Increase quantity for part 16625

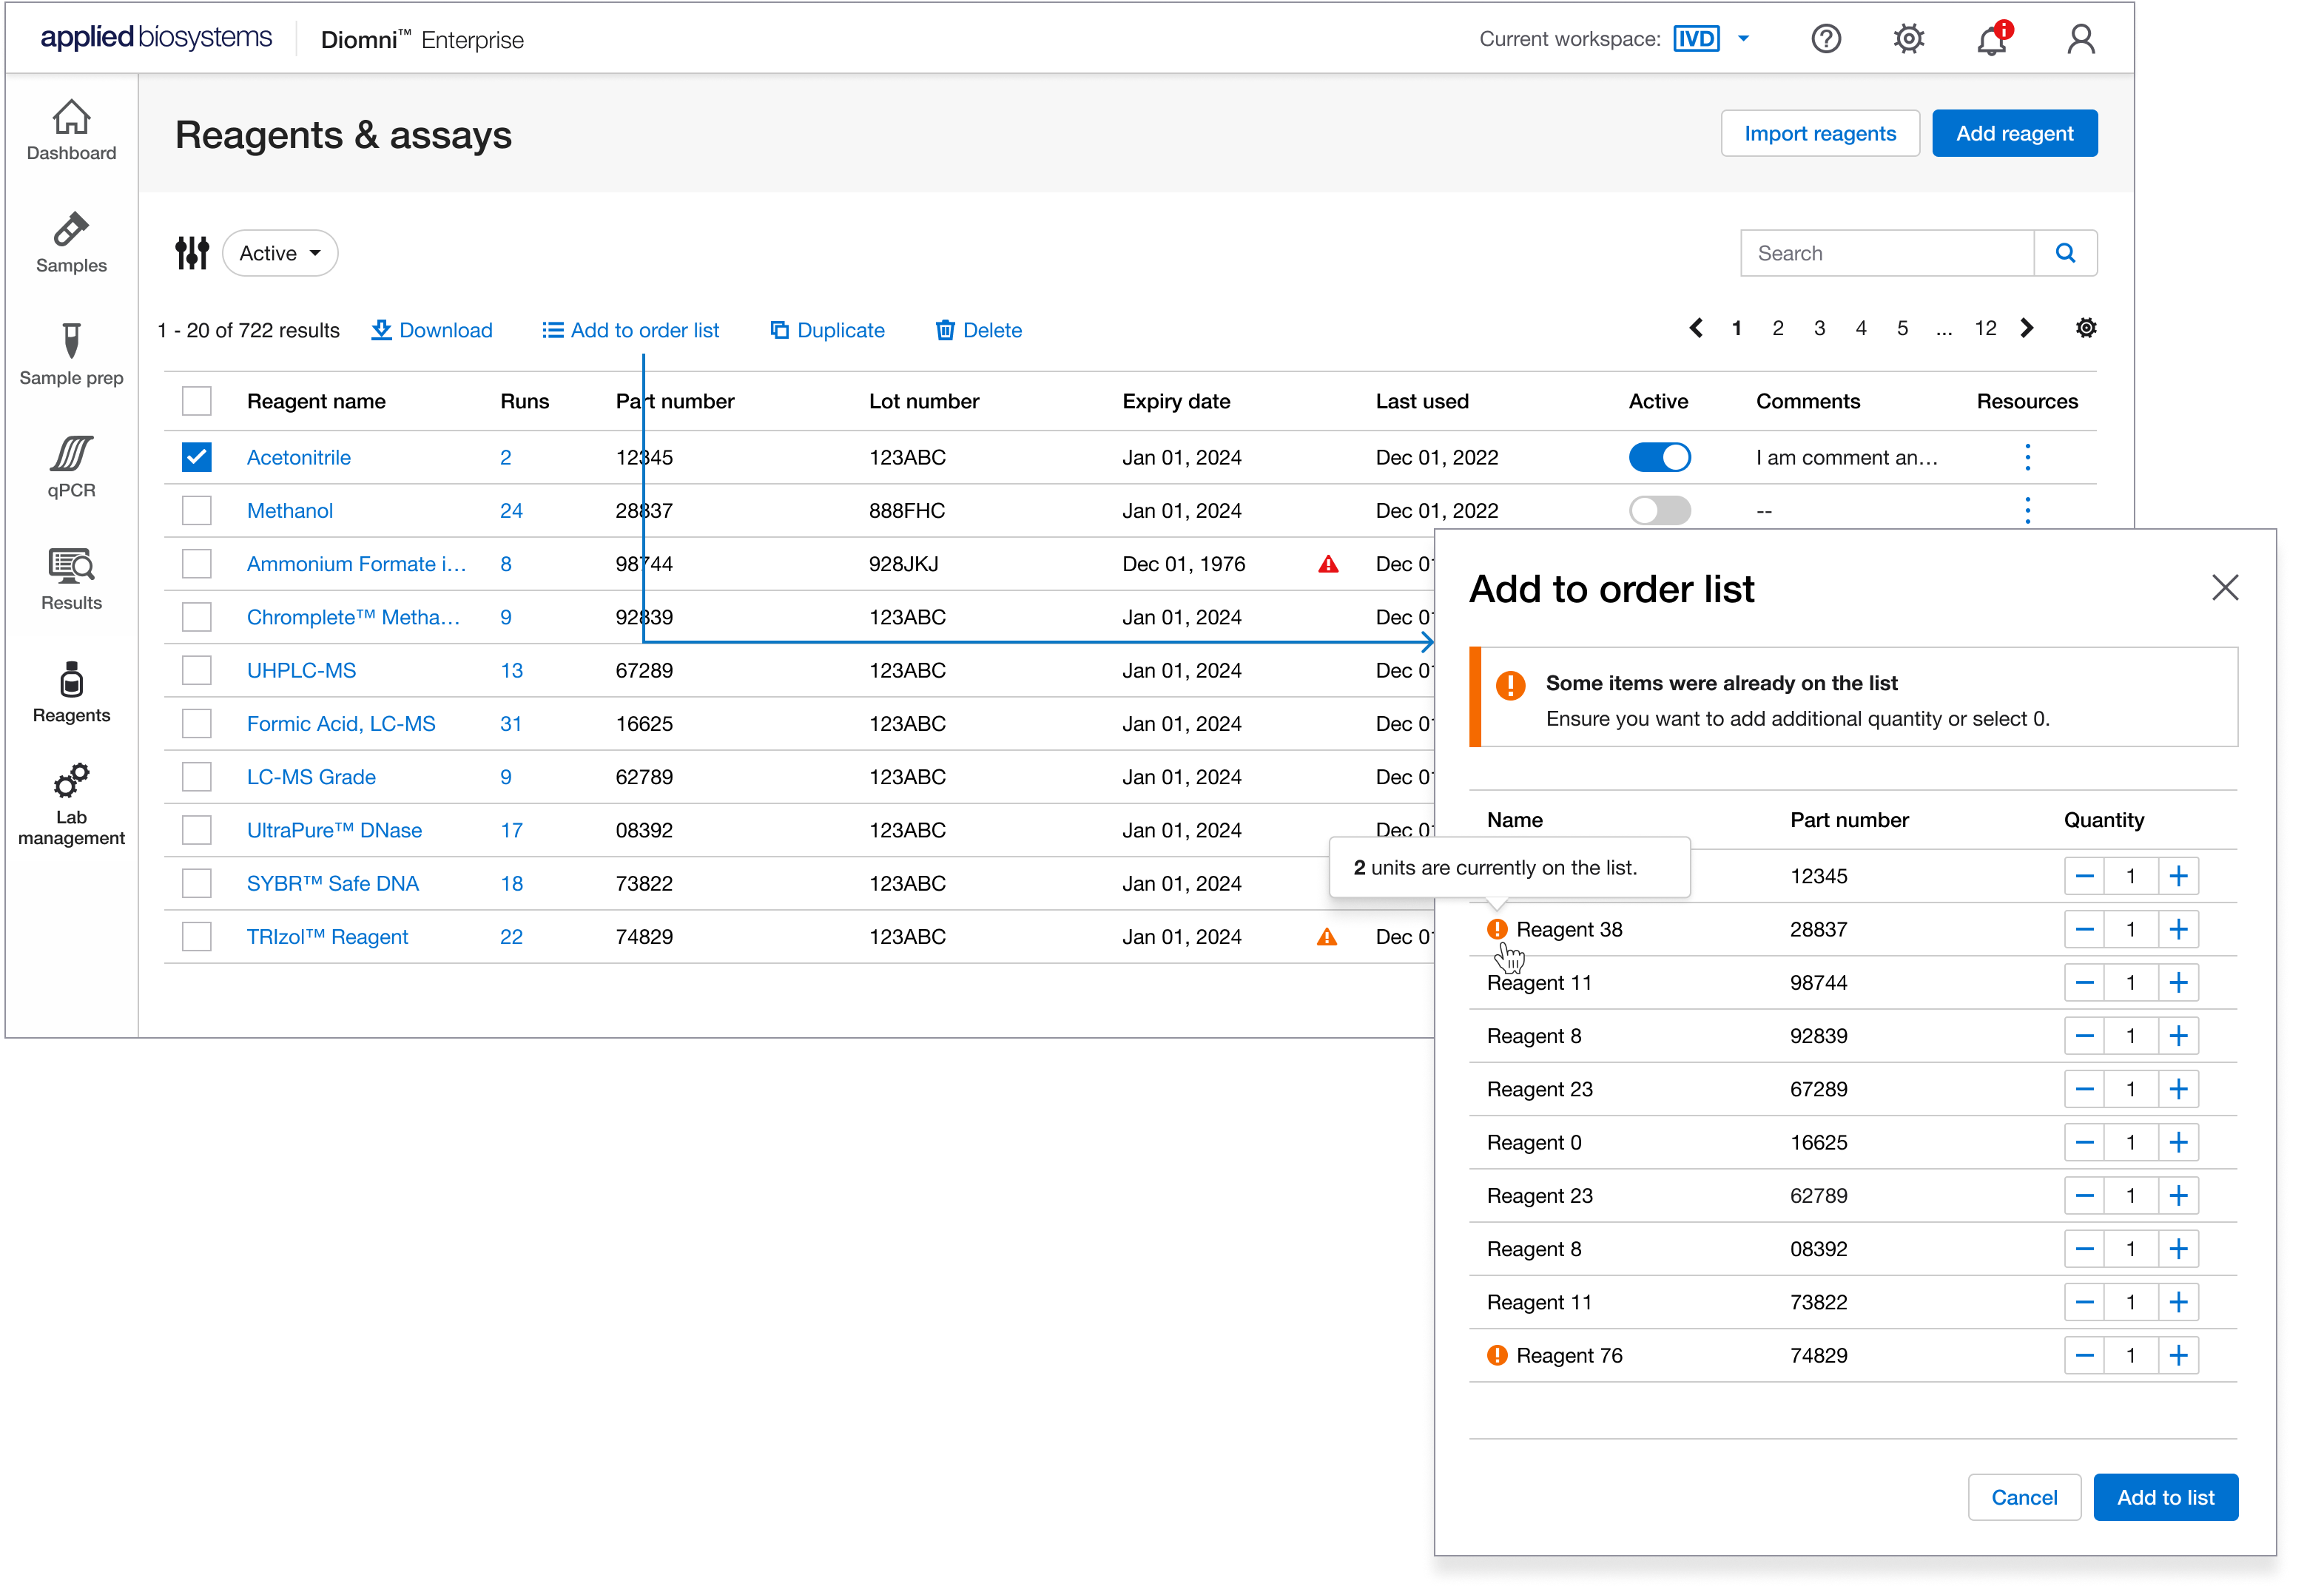[x=2178, y=1142]
